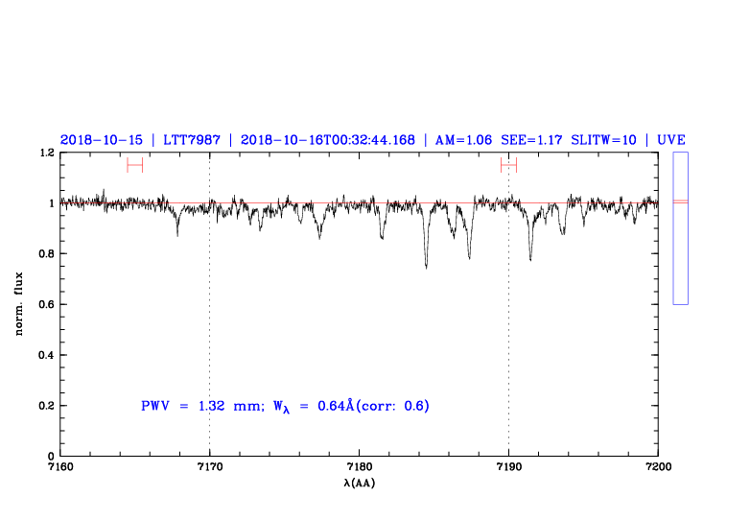Click the absorption dip near 7187.5
Screen dimensions: 750x520
pyautogui.click(x=469, y=255)
